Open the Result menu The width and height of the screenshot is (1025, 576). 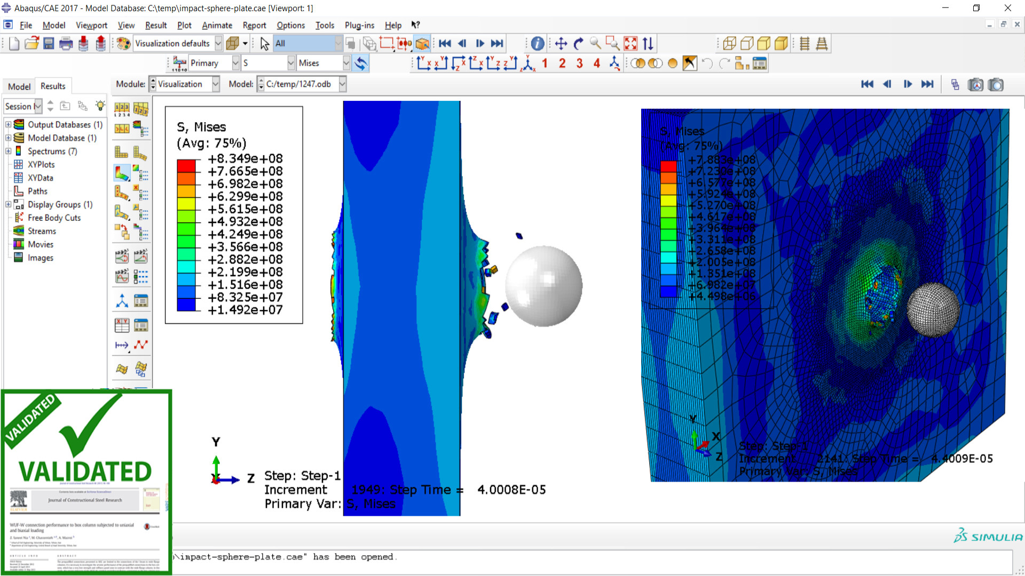(156, 25)
